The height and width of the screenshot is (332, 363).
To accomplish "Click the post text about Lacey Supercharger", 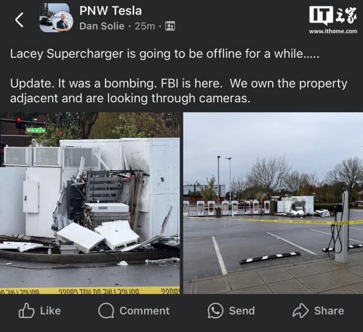I will tap(165, 54).
